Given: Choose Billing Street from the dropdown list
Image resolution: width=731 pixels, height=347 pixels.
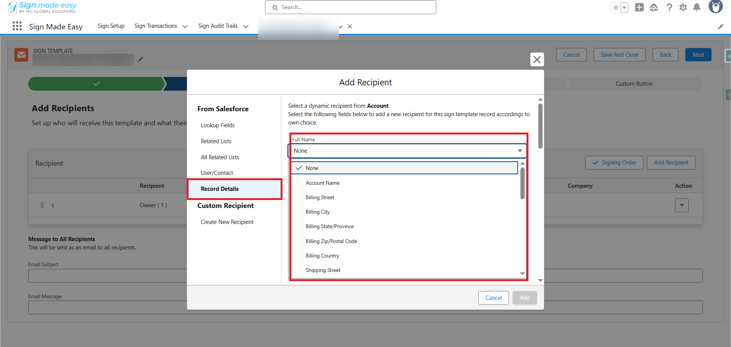Looking at the screenshot, I should 405,197.
